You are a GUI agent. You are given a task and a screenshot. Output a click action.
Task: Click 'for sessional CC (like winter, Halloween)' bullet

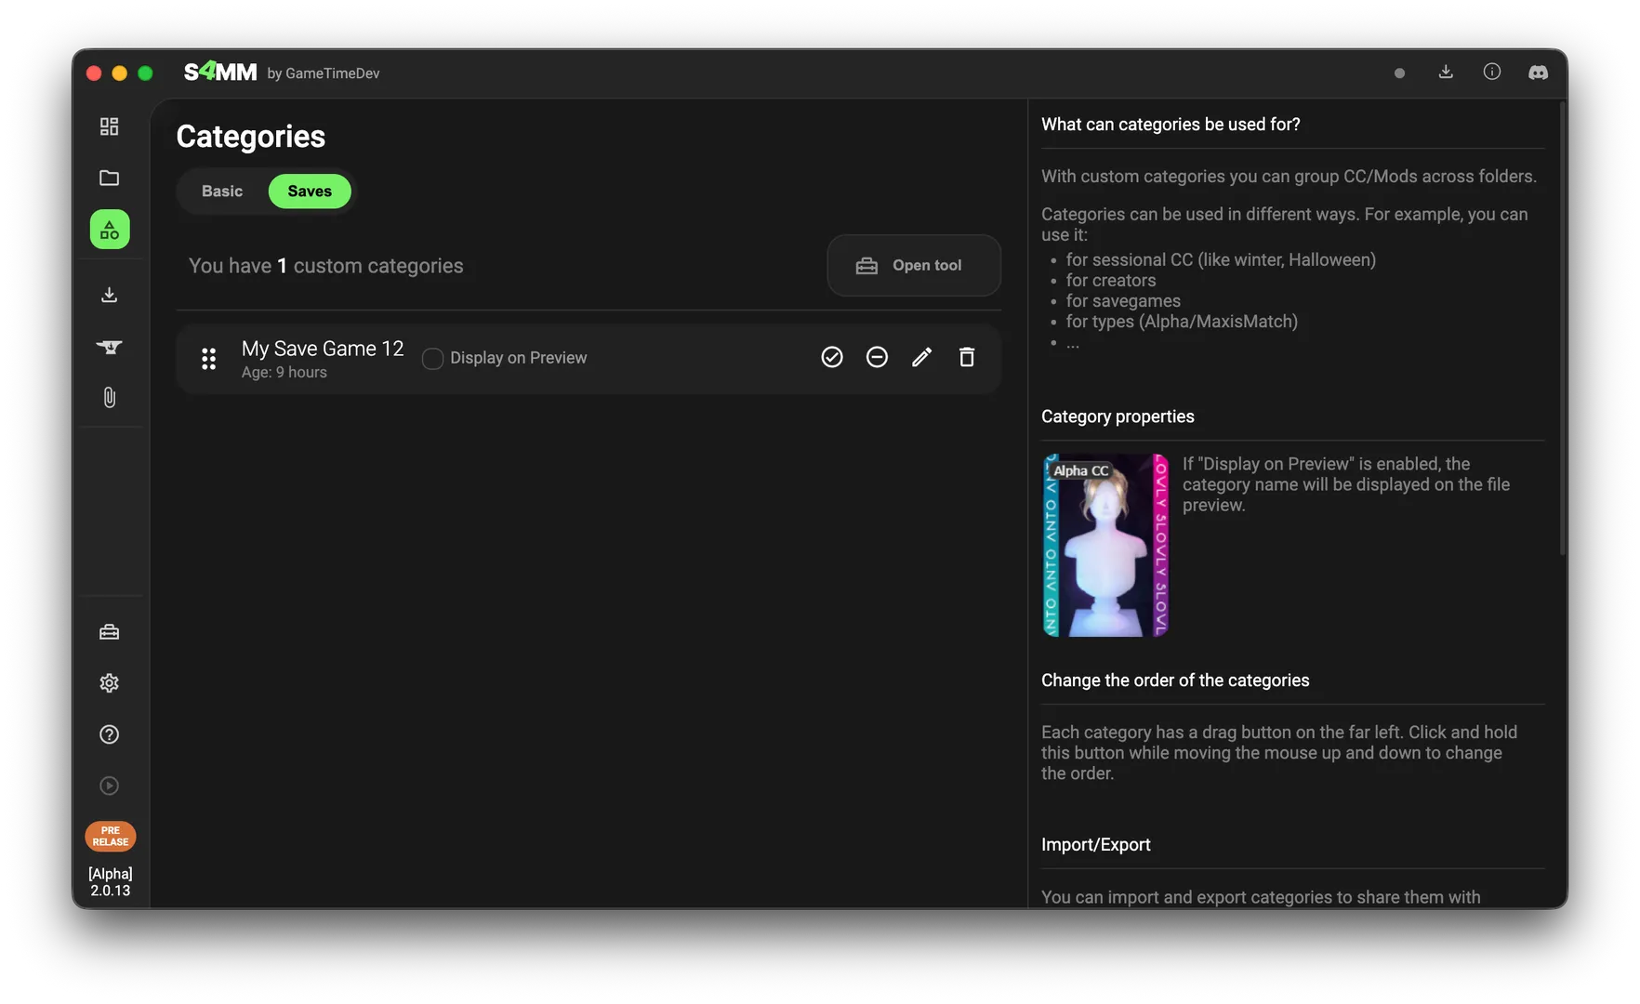1221,260
